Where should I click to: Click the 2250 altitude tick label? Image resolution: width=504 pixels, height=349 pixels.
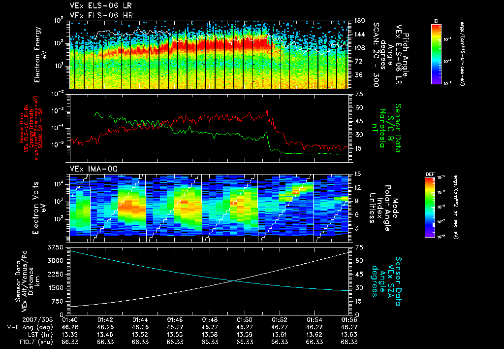tap(55, 274)
